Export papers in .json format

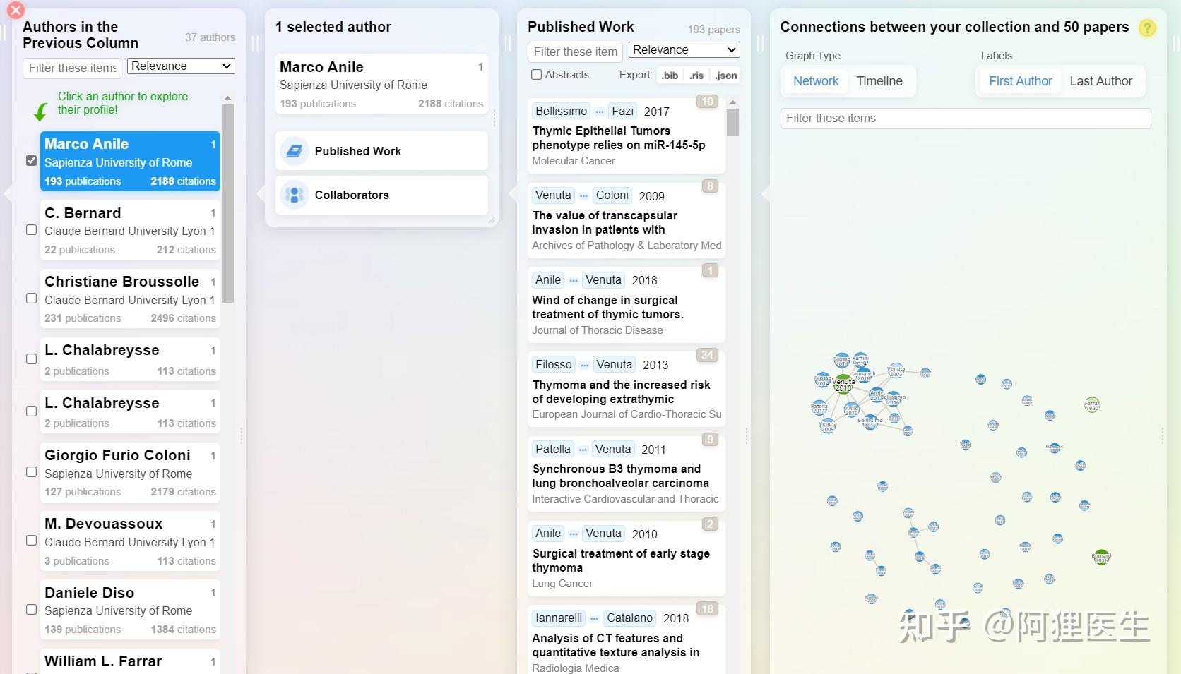(725, 76)
